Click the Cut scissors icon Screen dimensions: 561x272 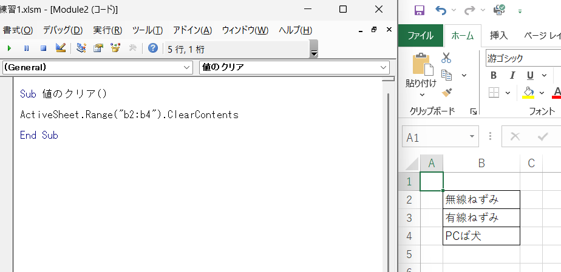pyautogui.click(x=446, y=57)
